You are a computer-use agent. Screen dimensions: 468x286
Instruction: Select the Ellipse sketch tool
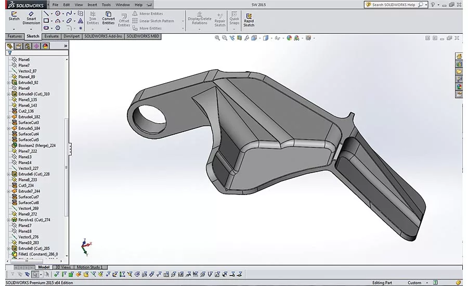[69, 21]
